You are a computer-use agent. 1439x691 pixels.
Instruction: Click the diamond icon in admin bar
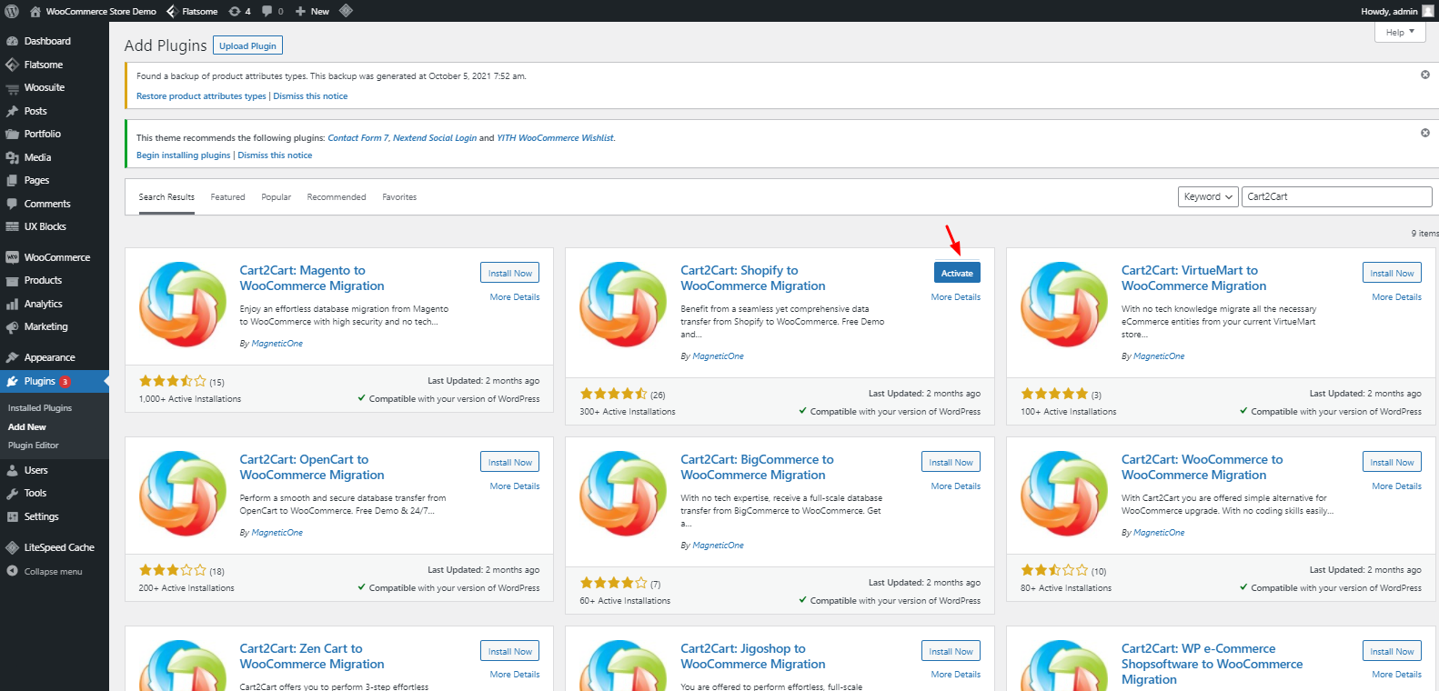pyautogui.click(x=346, y=11)
